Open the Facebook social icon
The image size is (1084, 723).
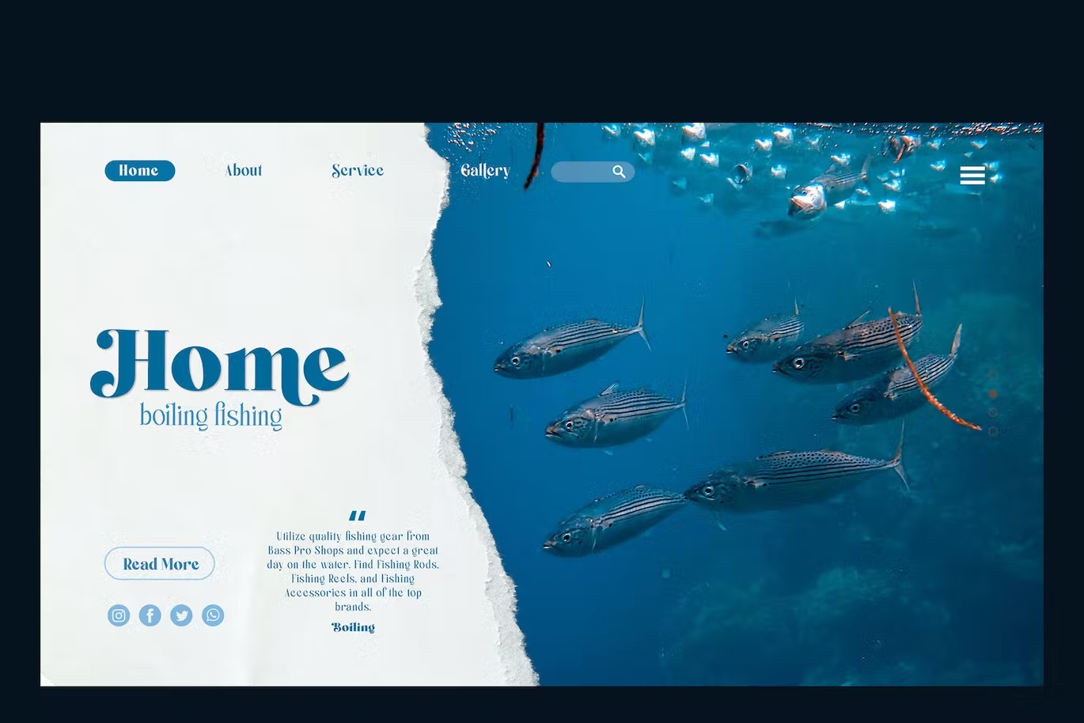(x=150, y=615)
